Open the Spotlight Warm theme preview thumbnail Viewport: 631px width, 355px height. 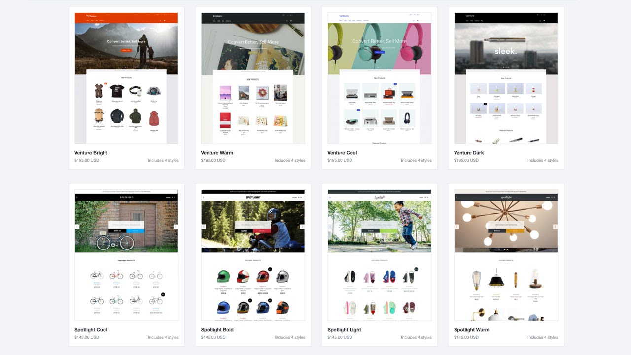(506, 255)
